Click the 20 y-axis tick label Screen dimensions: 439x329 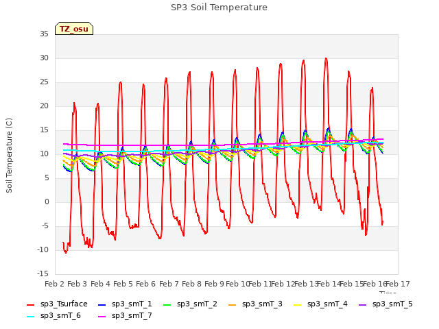pos(44,106)
